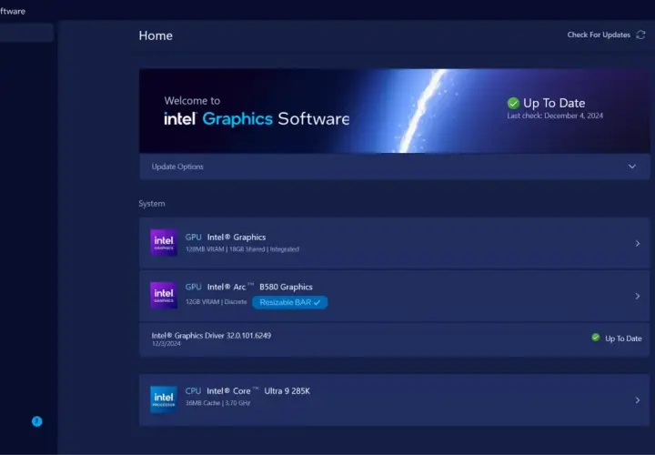Click the blue info icon in sidebar
The width and height of the screenshot is (655, 455).
click(36, 421)
